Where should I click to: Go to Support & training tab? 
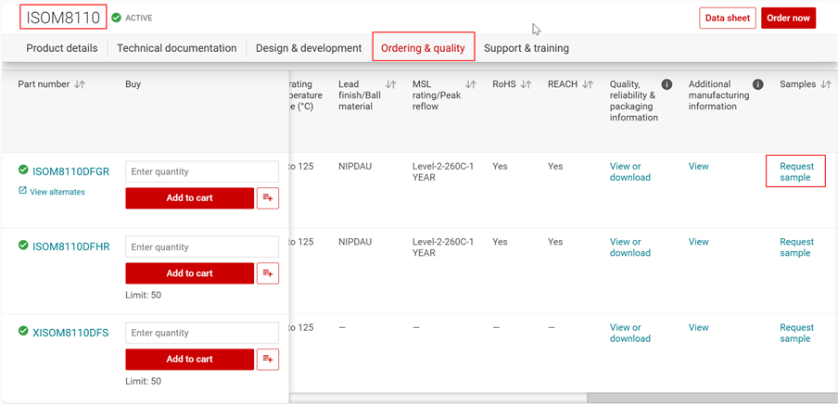(x=527, y=48)
